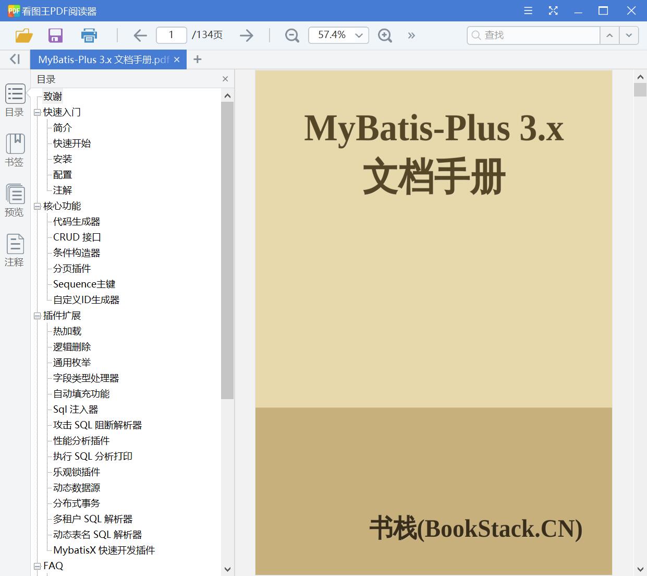
Task: Select the 核心功能 outline entry
Action: (62, 206)
